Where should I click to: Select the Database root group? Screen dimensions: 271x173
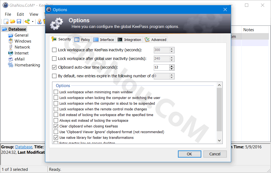tap(15, 29)
